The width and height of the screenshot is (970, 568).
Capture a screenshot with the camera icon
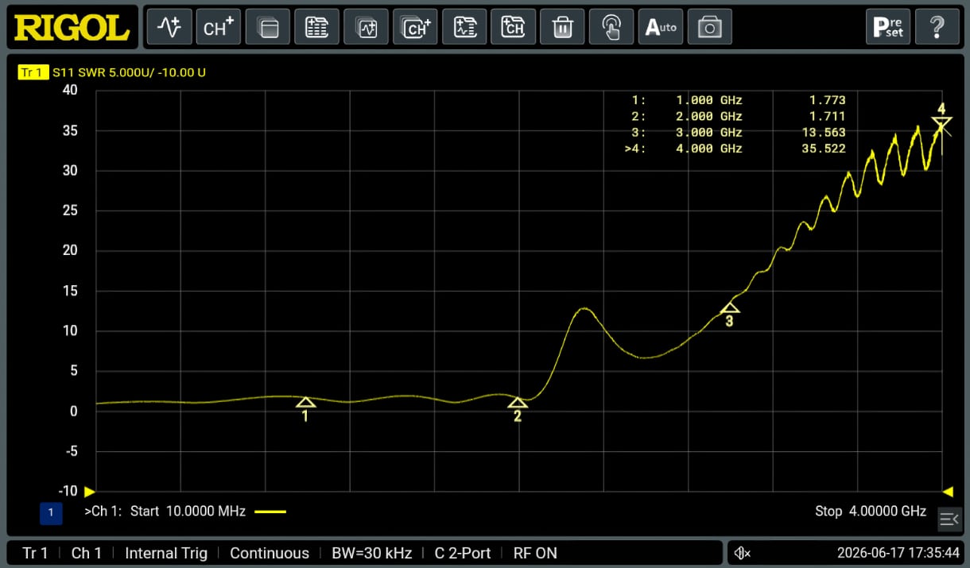point(710,28)
